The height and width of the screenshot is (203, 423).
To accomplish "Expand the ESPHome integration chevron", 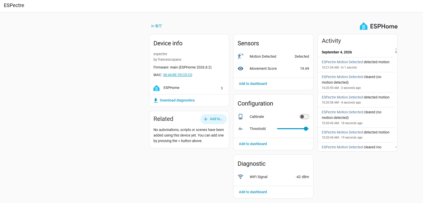I will [x=222, y=88].
